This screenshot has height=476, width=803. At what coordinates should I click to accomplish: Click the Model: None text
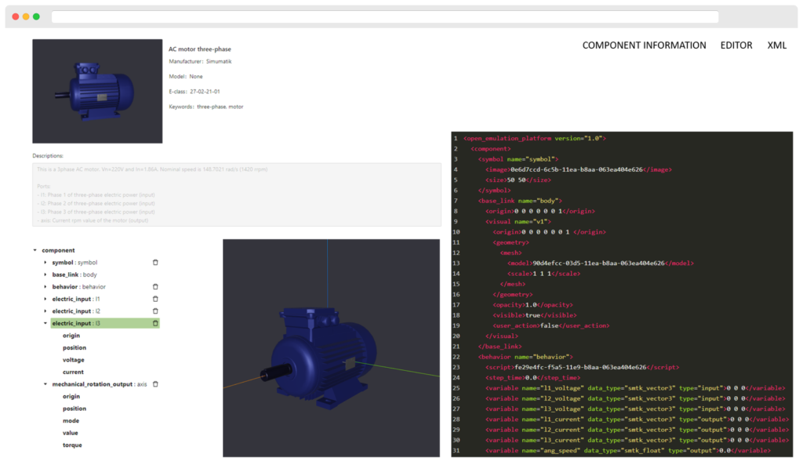[186, 76]
